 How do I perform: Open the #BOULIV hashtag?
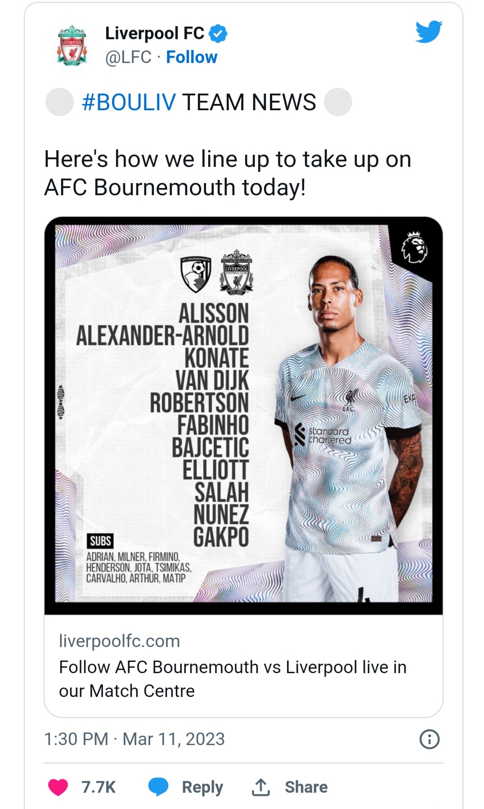tap(129, 102)
